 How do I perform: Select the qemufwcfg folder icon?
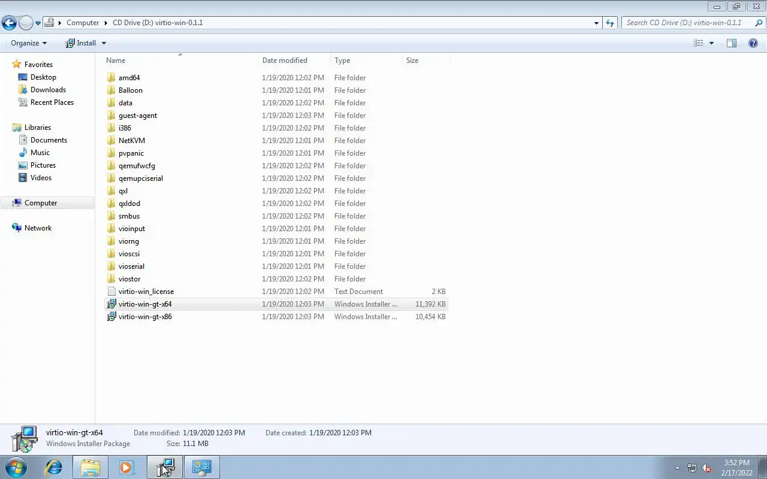(x=111, y=166)
